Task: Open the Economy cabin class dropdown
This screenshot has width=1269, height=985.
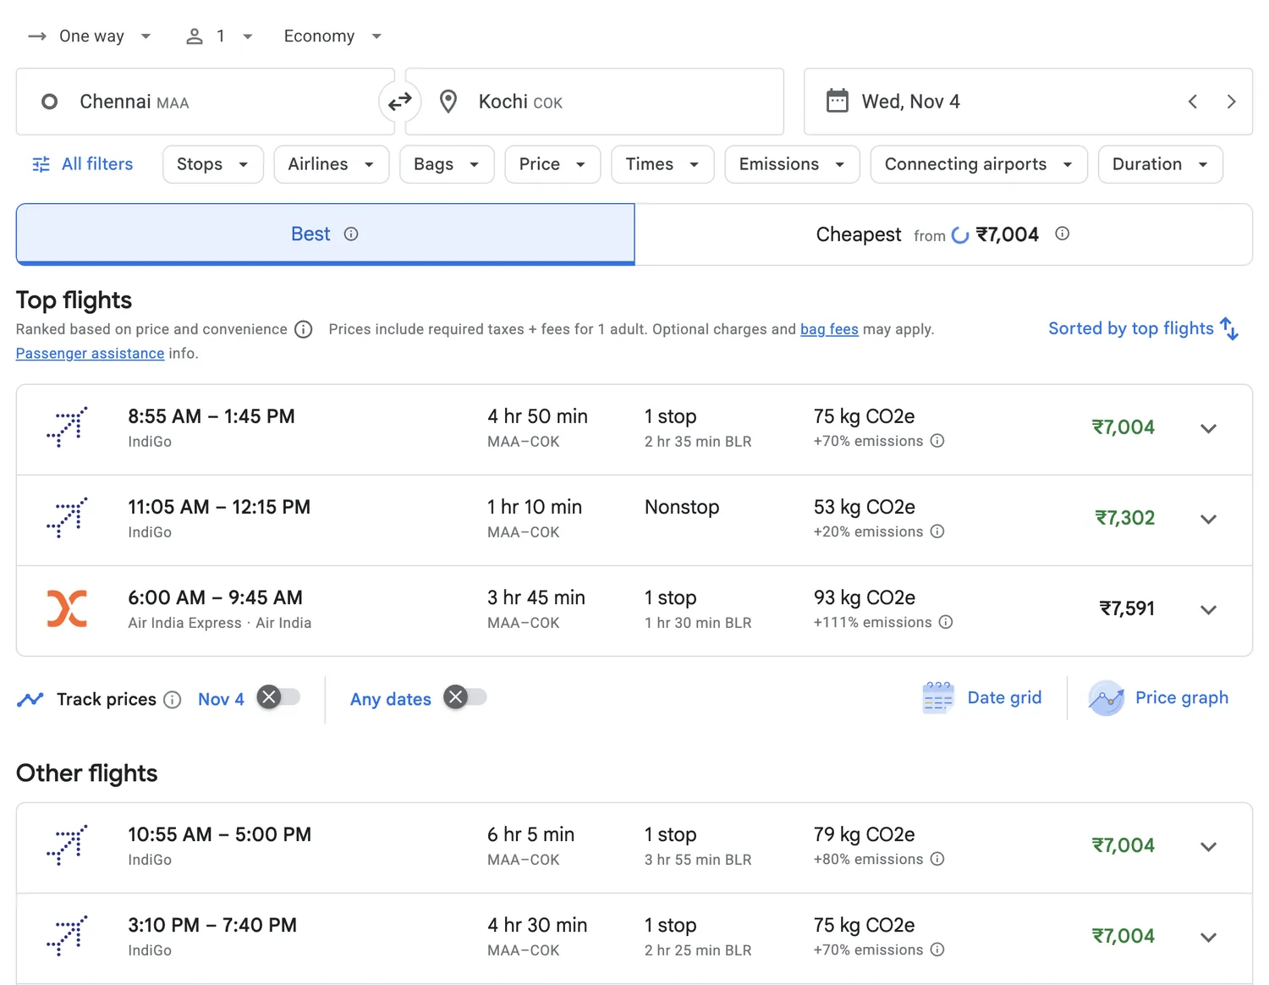Action: 332,36
